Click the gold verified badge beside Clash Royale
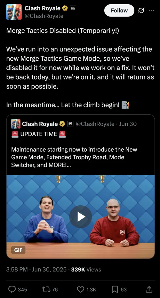 65,8
